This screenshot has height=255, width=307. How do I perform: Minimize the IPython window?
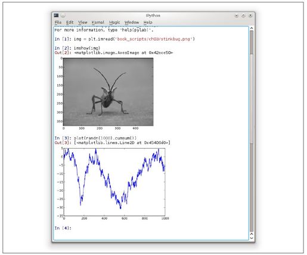(x=236, y=16)
